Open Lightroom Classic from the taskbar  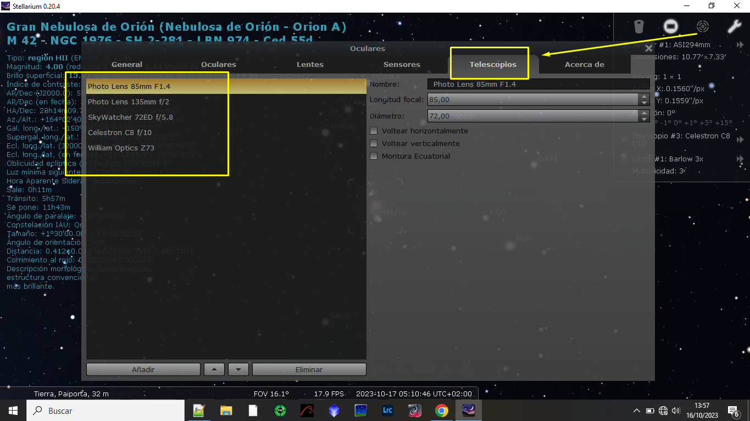point(388,411)
